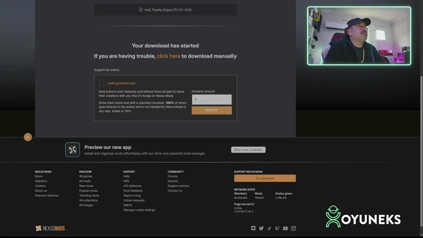Open the Support authors link
Viewport: 423px width, 238px height.
click(x=178, y=186)
